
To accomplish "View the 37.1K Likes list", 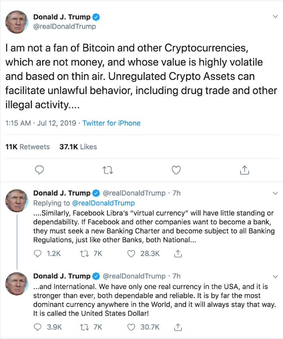I will pos(78,147).
